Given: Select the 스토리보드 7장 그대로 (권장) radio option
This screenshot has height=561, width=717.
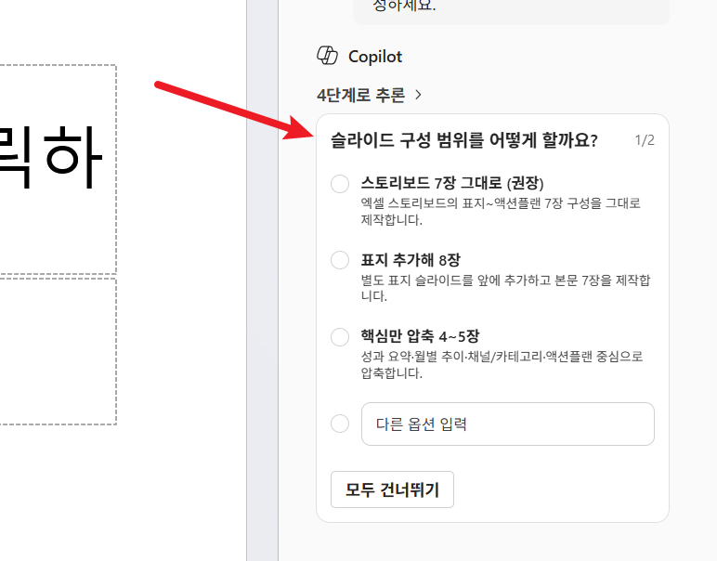Looking at the screenshot, I should tap(340, 184).
